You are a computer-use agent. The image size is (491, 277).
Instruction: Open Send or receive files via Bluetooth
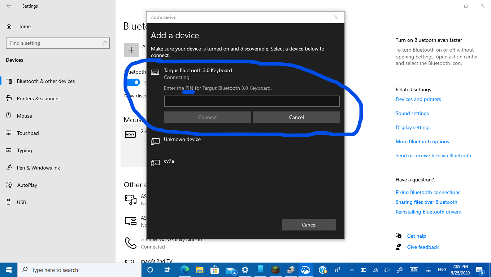pos(433,155)
